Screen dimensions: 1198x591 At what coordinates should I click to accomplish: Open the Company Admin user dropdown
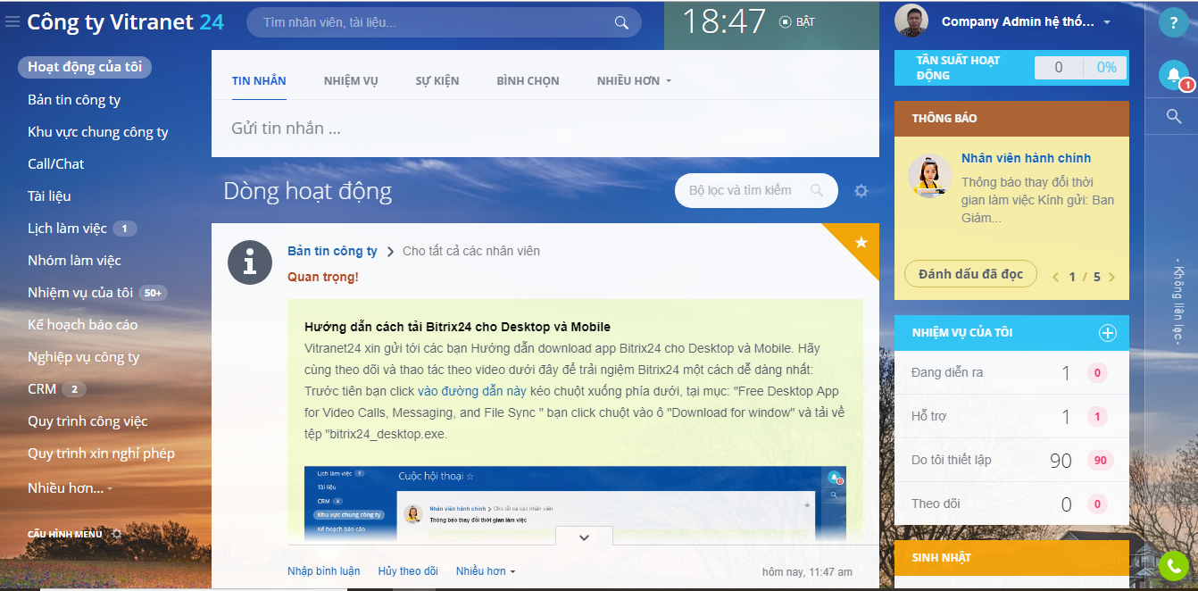click(x=1107, y=22)
